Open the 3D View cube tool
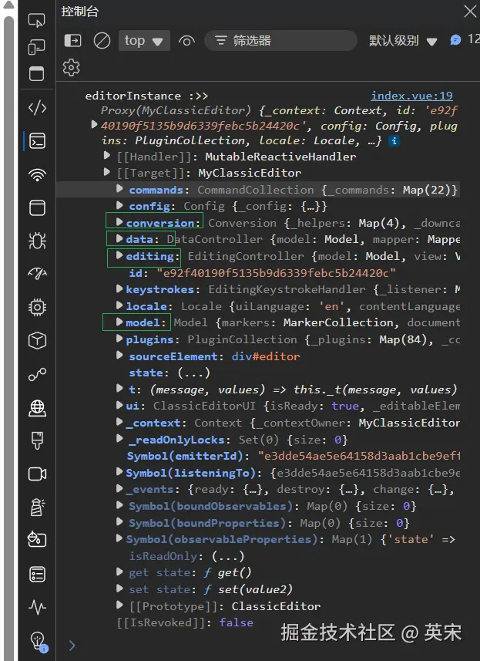Screen dimensions: 480x661 point(37,341)
